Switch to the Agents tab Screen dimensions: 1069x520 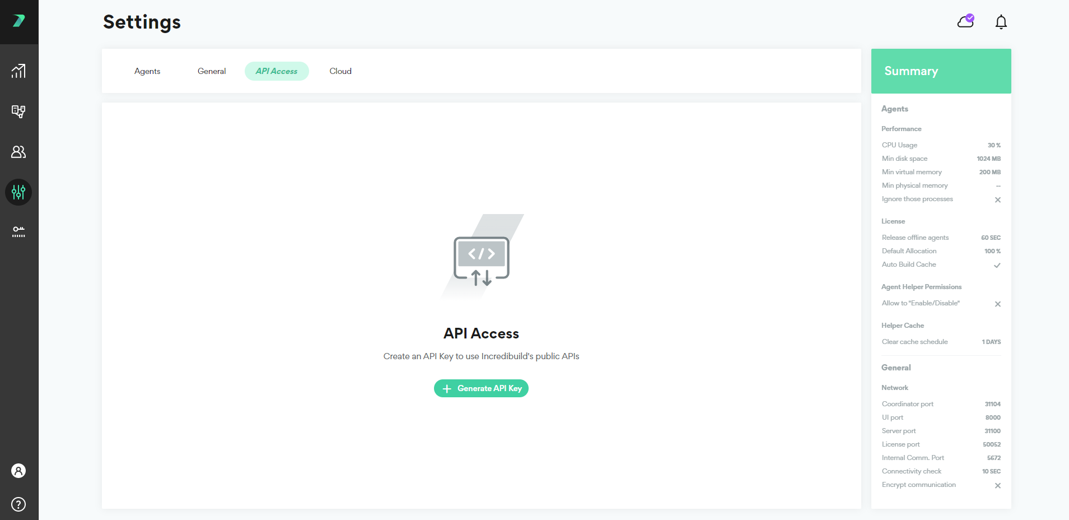coord(147,71)
